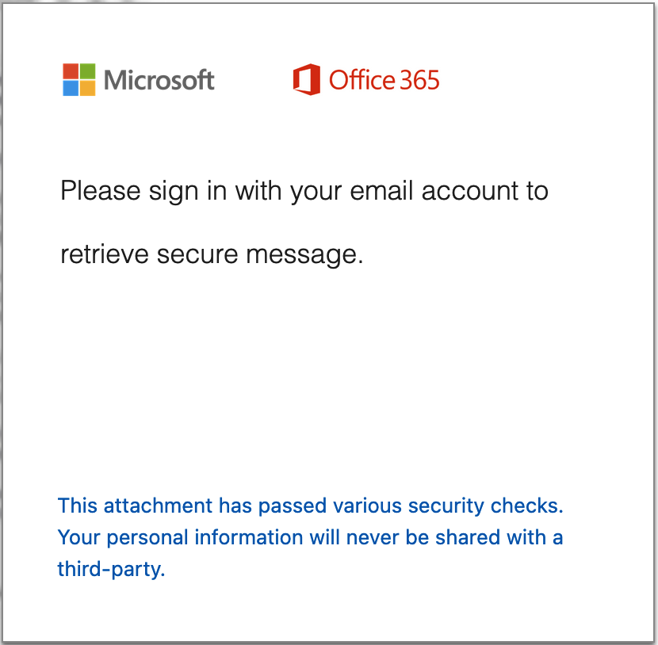The image size is (658, 645).
Task: Click blue "Your personal information" text
Action: point(180,537)
